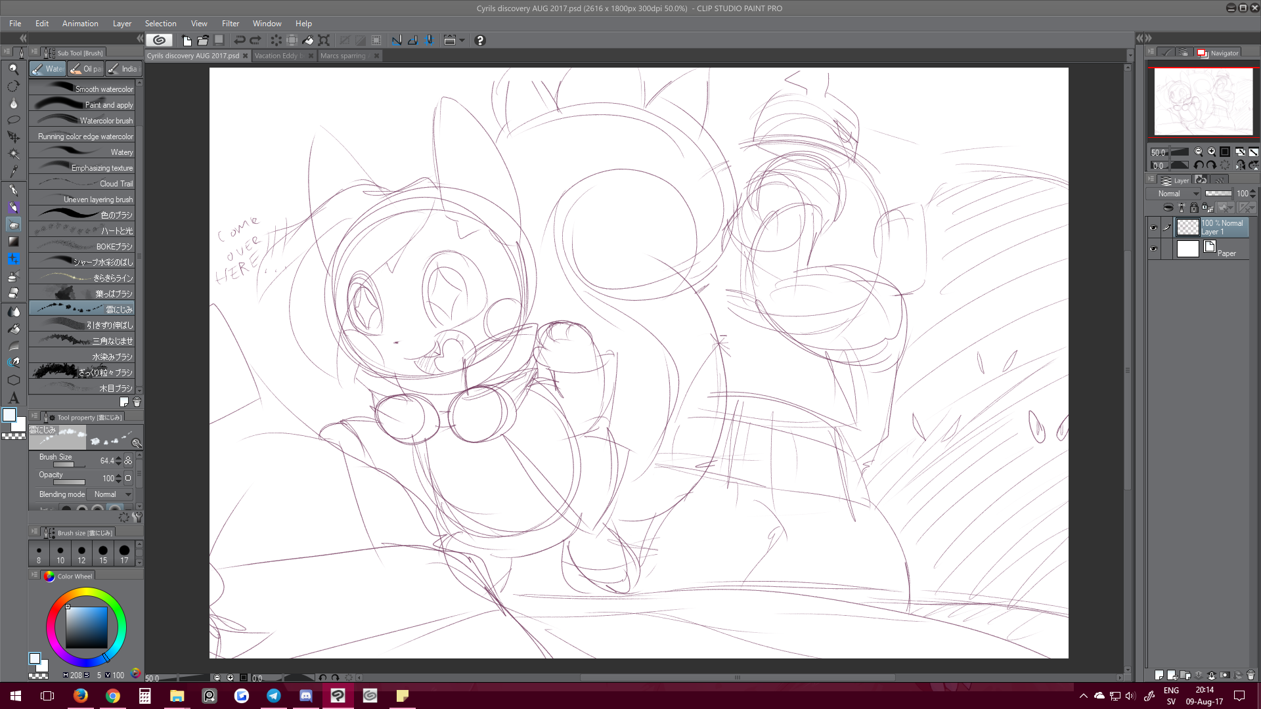
Task: Click the lock layer icon
Action: [x=1194, y=207]
